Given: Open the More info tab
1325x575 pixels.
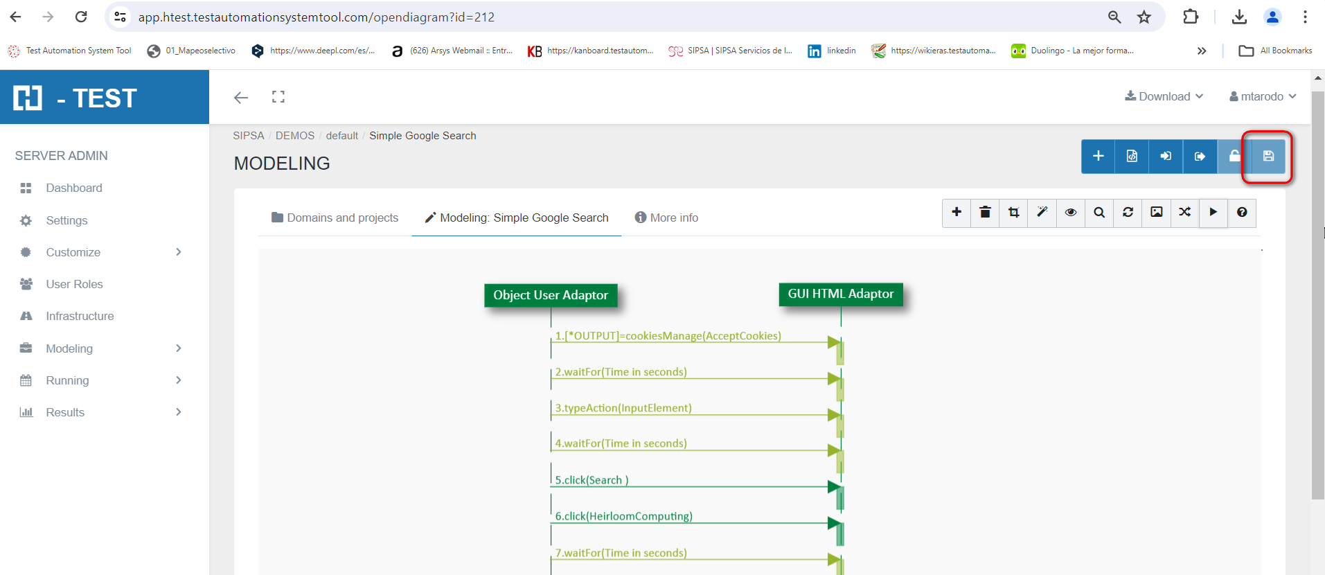Looking at the screenshot, I should click(666, 218).
